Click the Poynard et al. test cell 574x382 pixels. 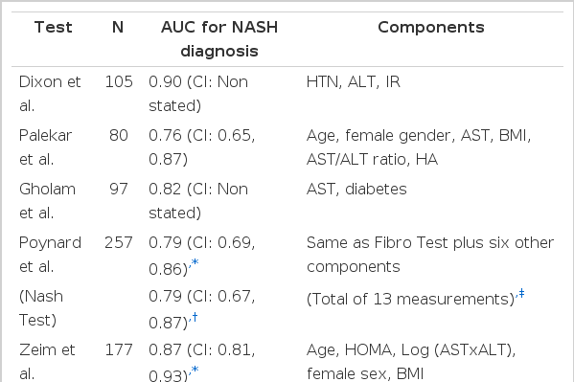coord(50,255)
